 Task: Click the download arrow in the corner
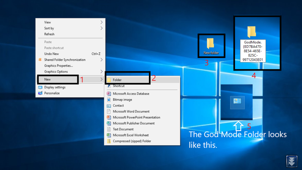click(292, 161)
